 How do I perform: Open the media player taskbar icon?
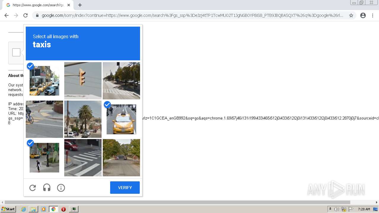44,209
